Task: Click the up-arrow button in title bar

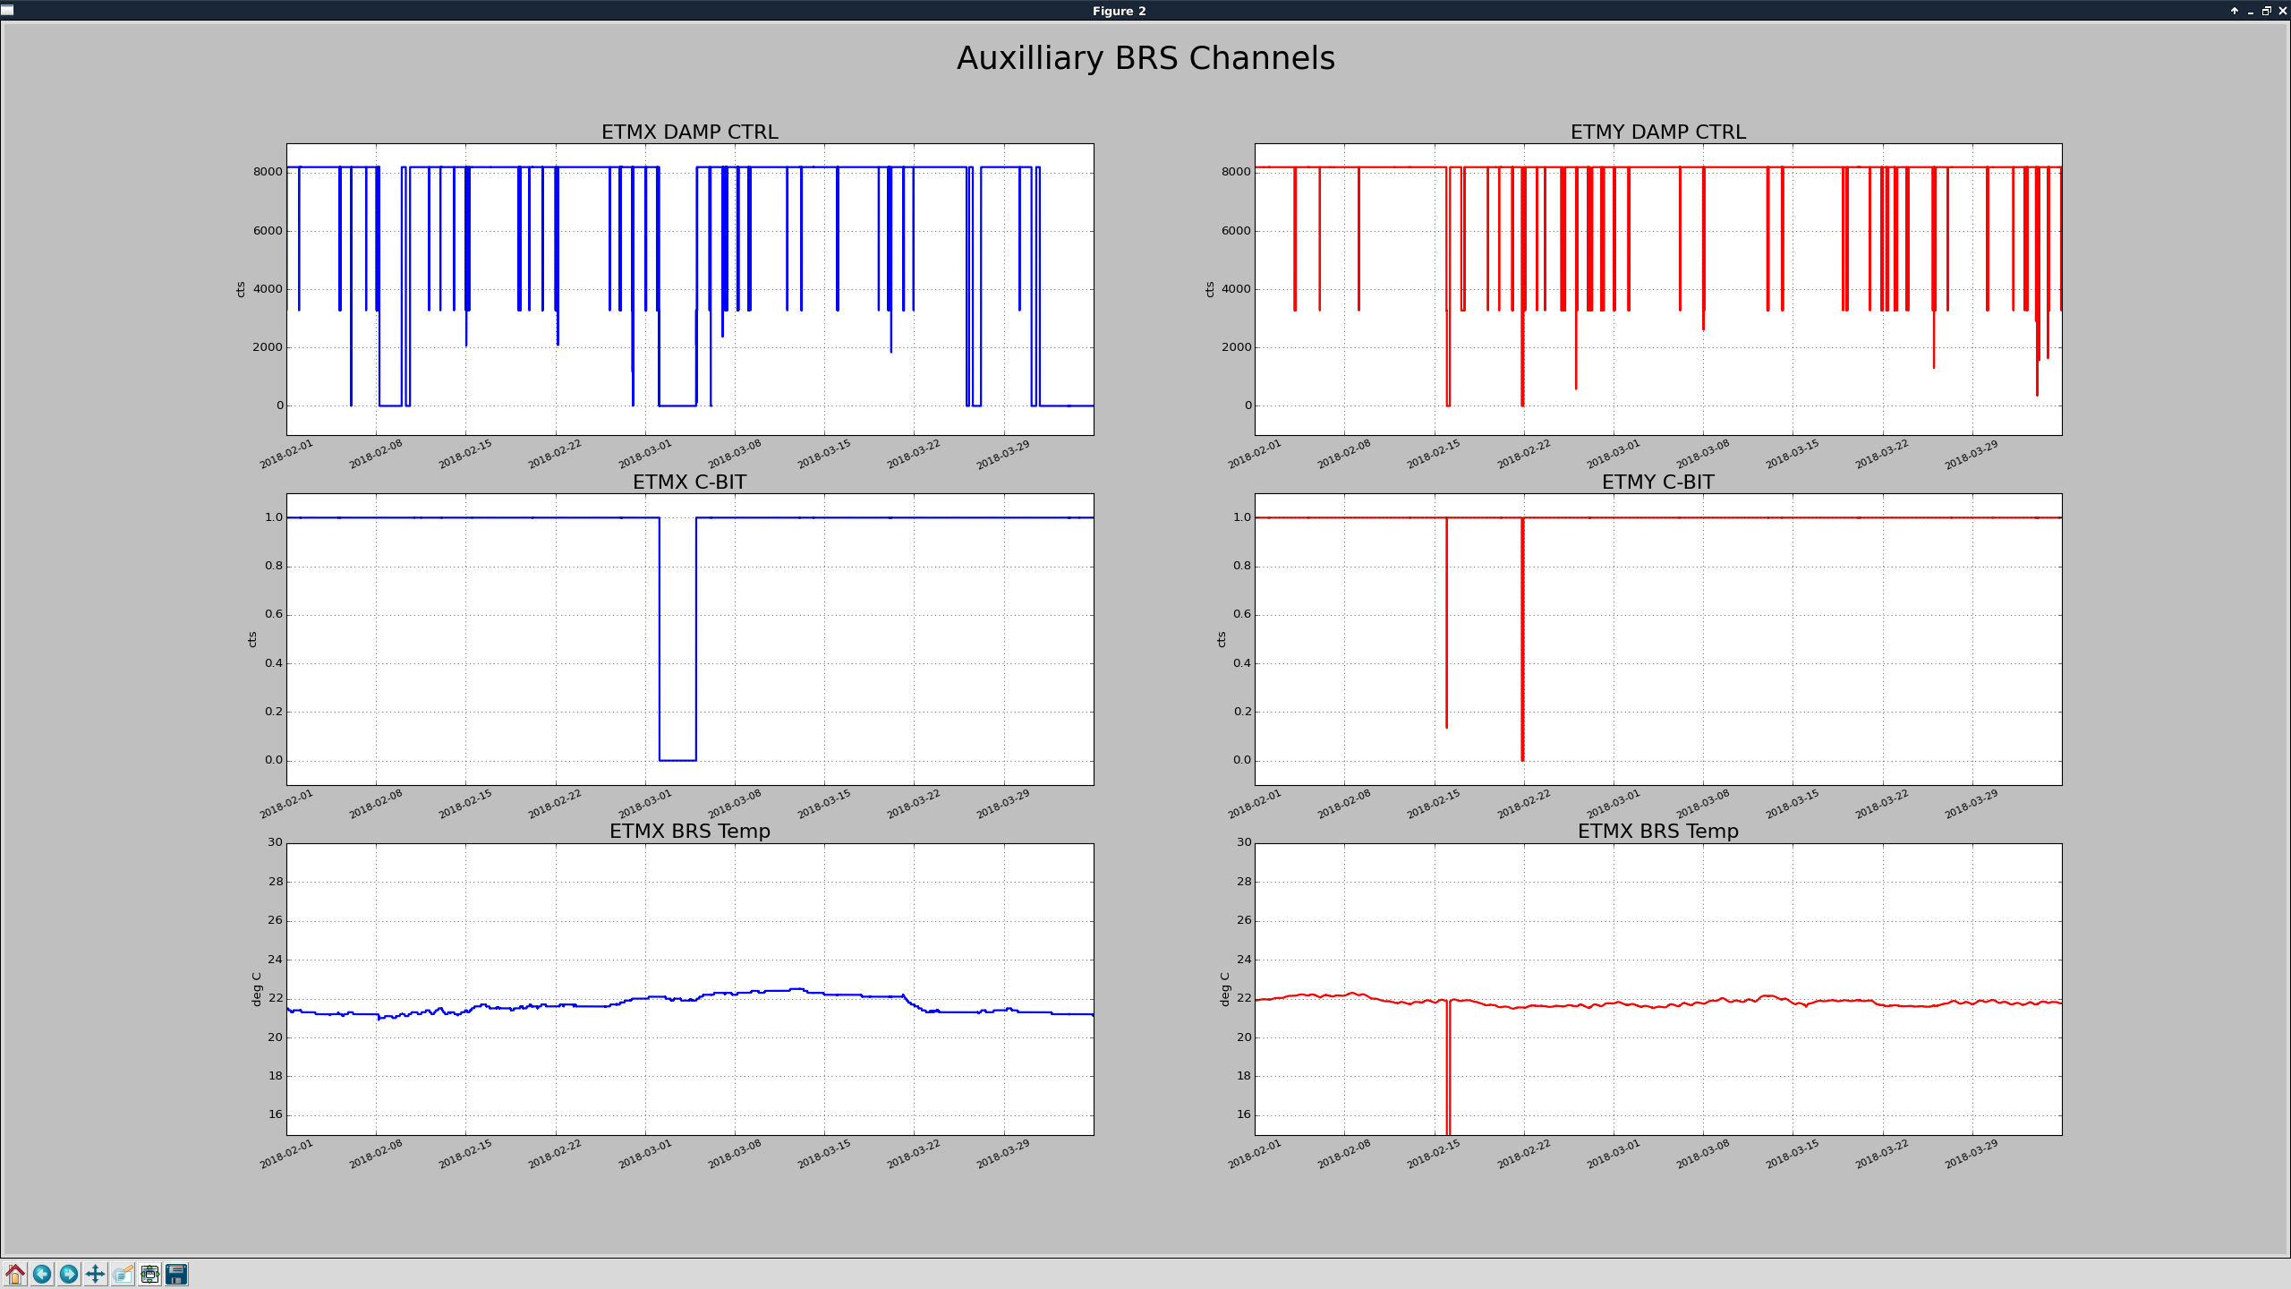Action: (x=2235, y=11)
